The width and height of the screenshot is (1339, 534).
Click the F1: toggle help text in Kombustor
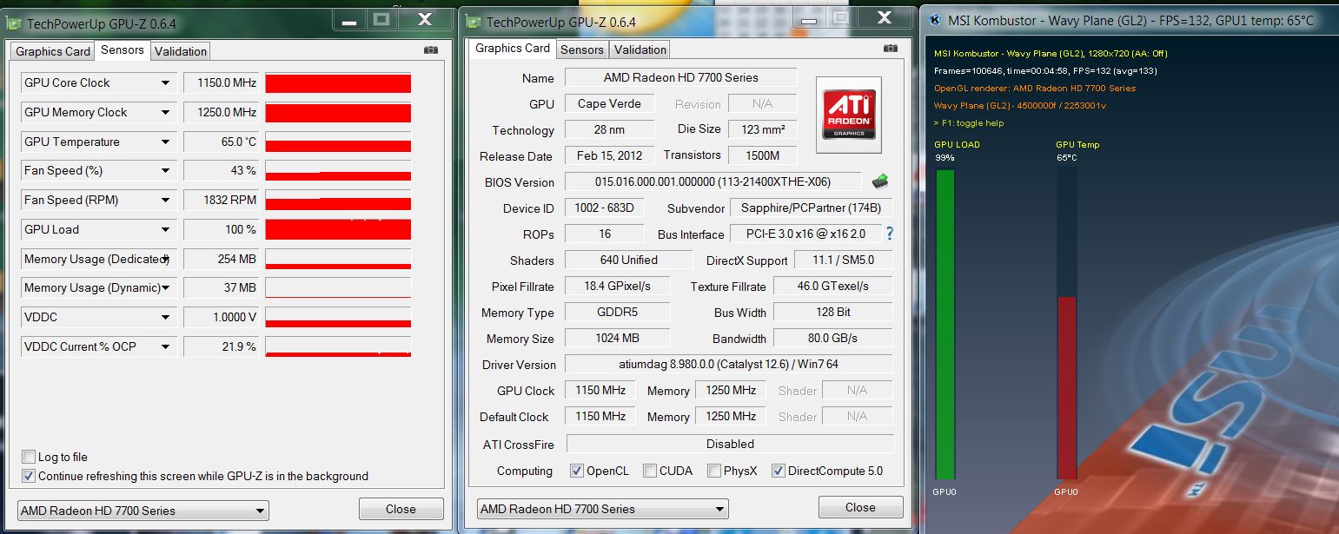coord(969,123)
